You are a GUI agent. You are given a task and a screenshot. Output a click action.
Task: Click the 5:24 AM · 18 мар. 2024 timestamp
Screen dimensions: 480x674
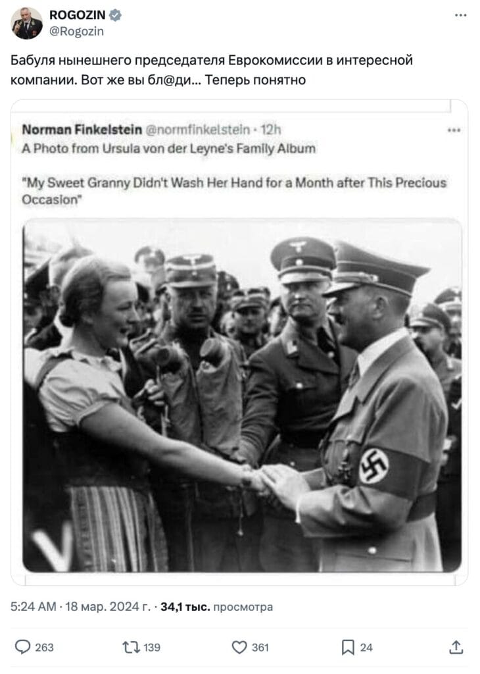click(x=81, y=606)
